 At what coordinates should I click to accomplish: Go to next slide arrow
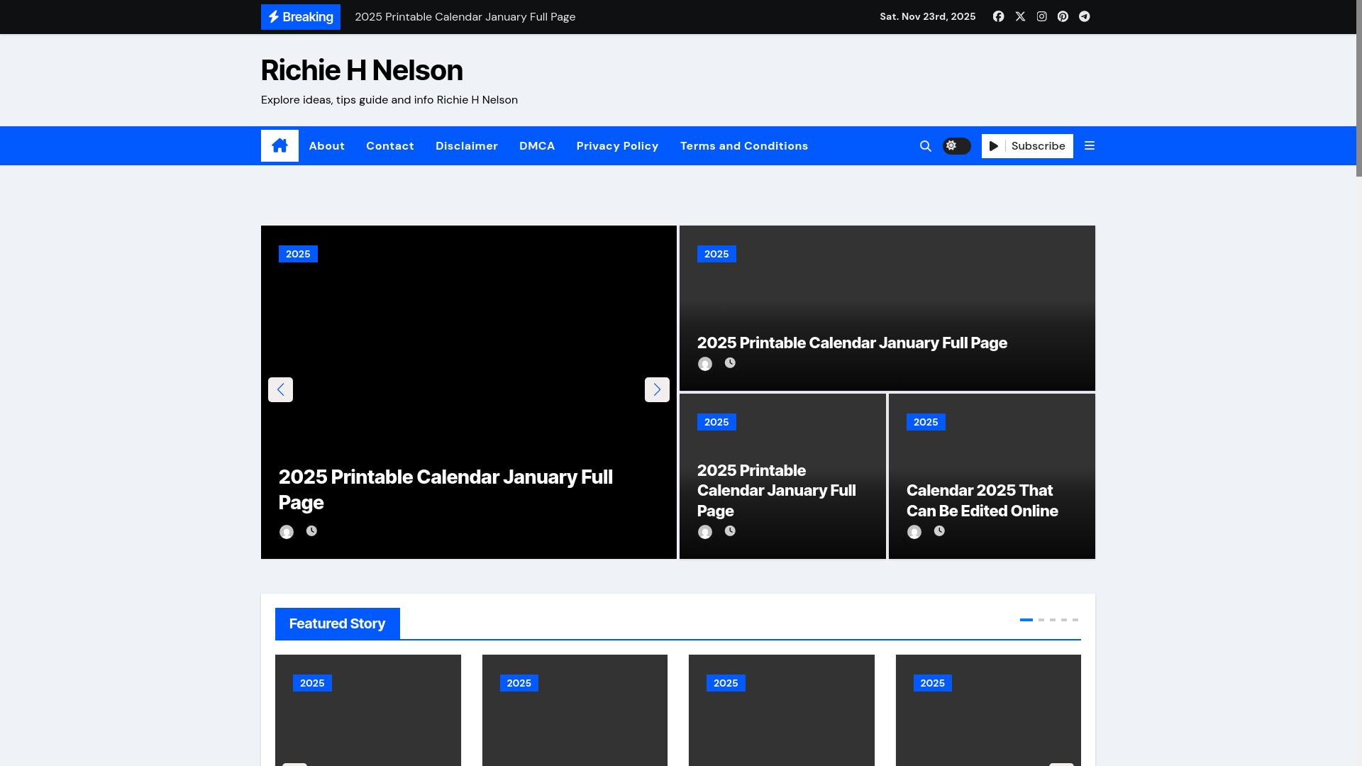coord(657,389)
